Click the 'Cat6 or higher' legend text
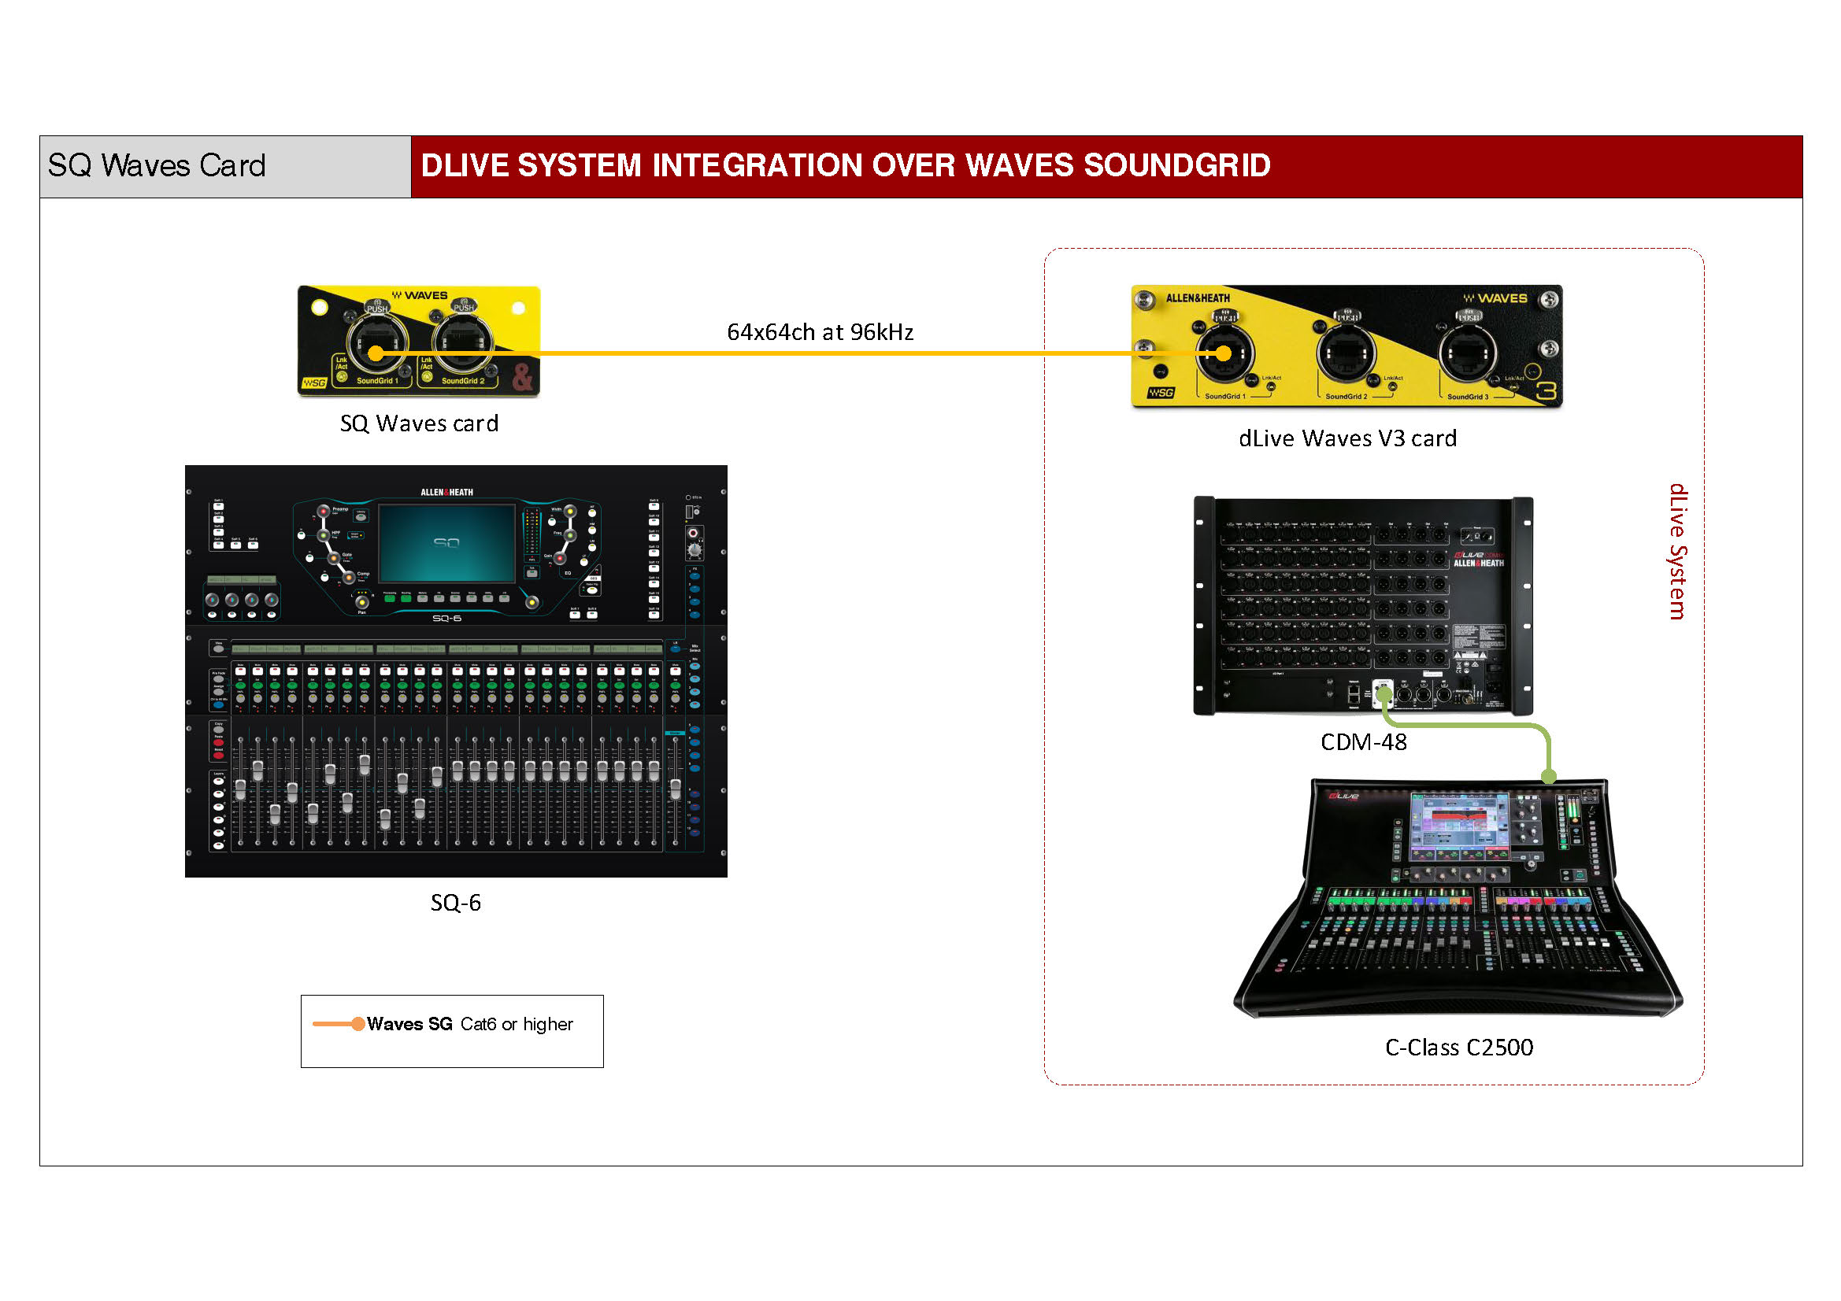The height and width of the screenshot is (1301, 1841). [x=517, y=1024]
